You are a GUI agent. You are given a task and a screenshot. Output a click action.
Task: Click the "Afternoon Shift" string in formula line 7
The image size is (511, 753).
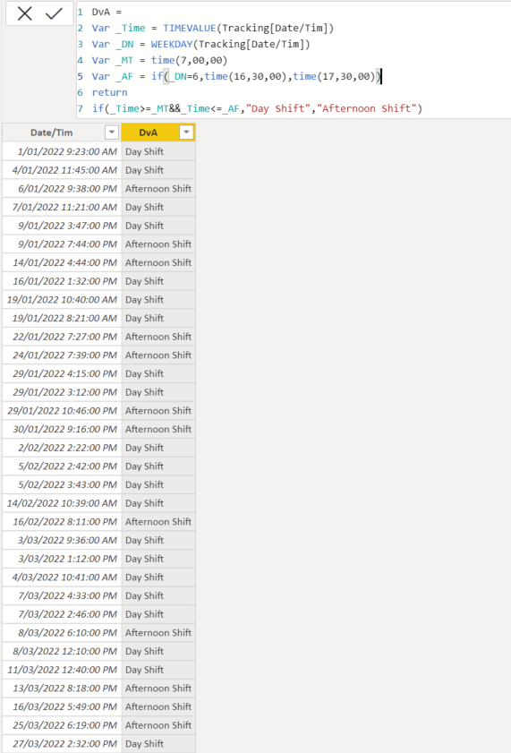[367, 108]
